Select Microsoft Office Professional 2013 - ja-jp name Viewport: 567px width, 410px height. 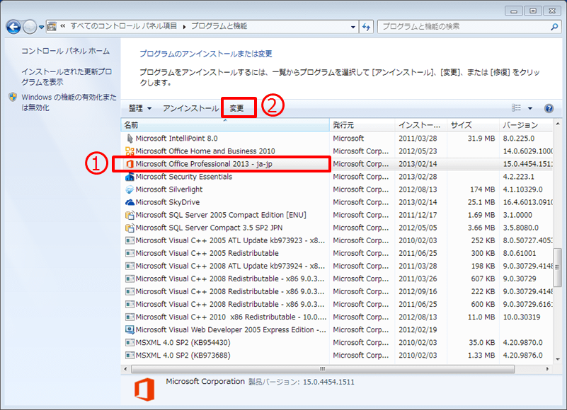[204, 164]
